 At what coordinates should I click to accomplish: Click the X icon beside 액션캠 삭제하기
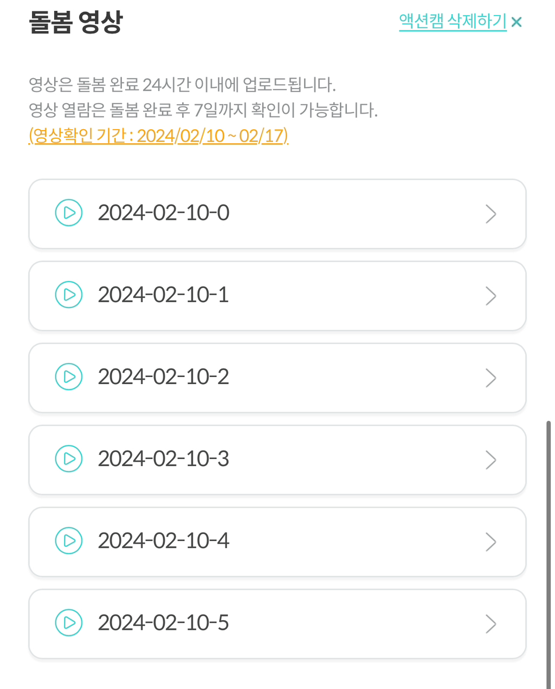(517, 22)
